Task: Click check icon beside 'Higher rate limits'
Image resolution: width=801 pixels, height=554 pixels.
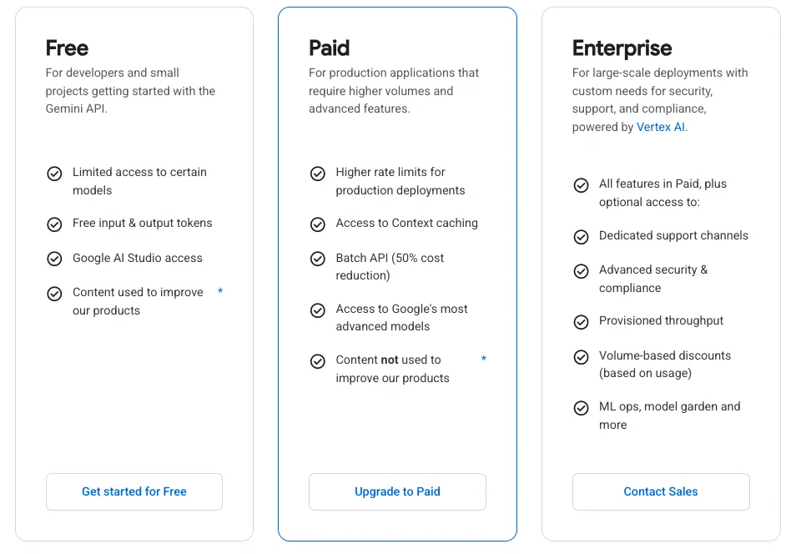Action: coord(318,174)
